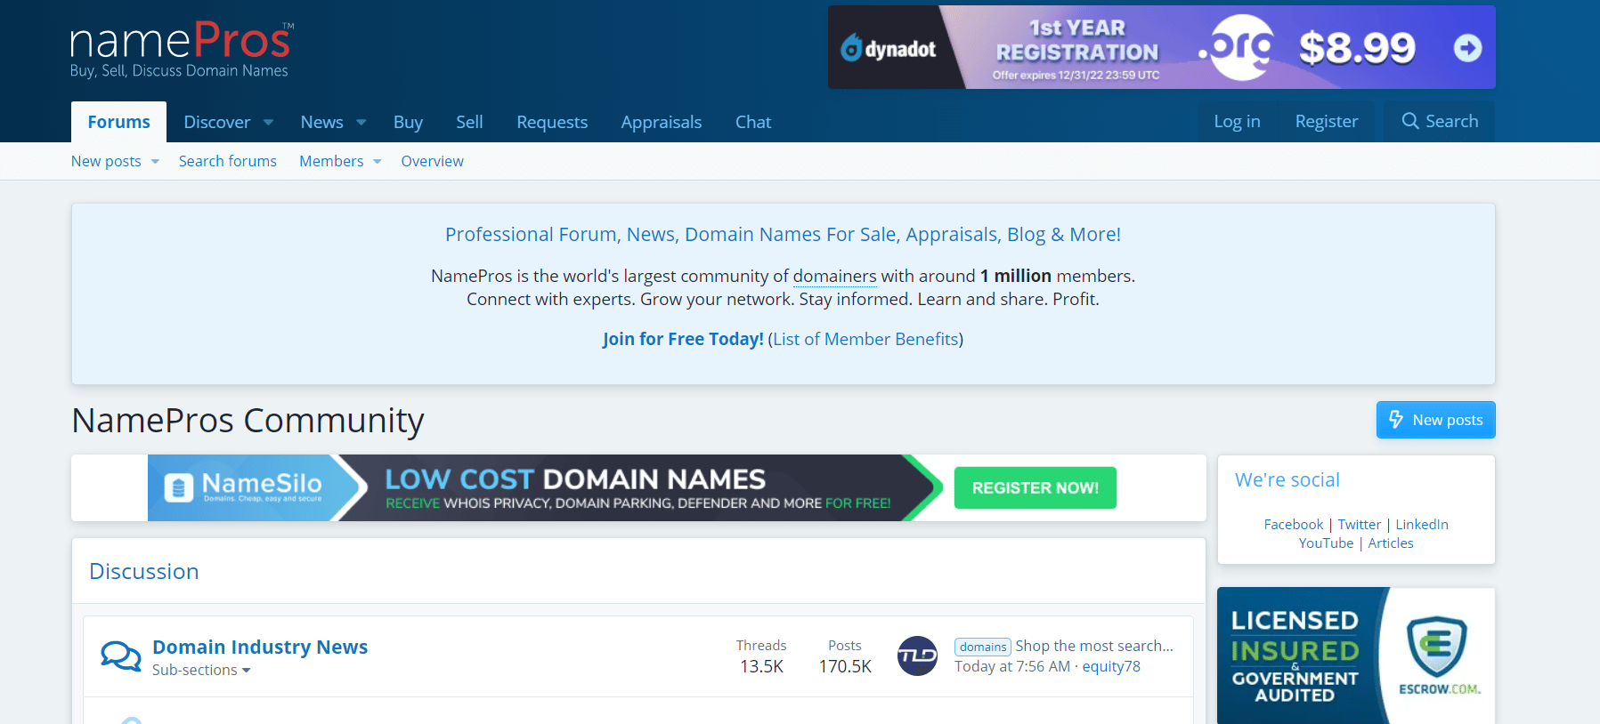Click the Domain Industry News forum icon
This screenshot has height=724, width=1600.
(x=121, y=656)
